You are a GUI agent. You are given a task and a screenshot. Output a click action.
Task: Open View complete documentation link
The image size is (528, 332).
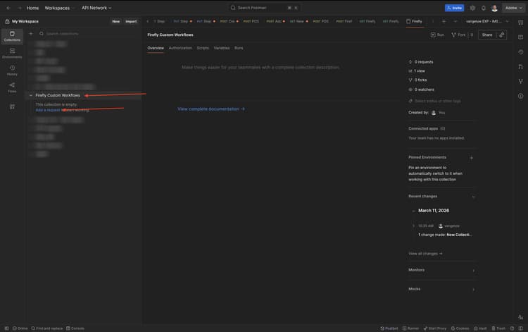[211, 109]
